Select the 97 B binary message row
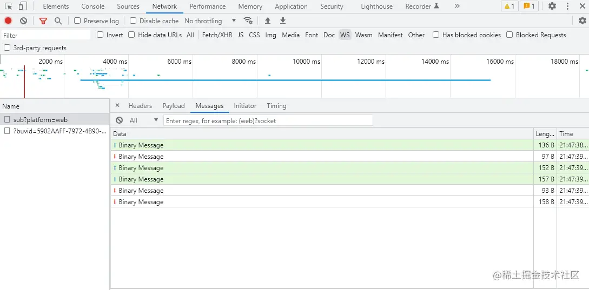 pos(349,157)
